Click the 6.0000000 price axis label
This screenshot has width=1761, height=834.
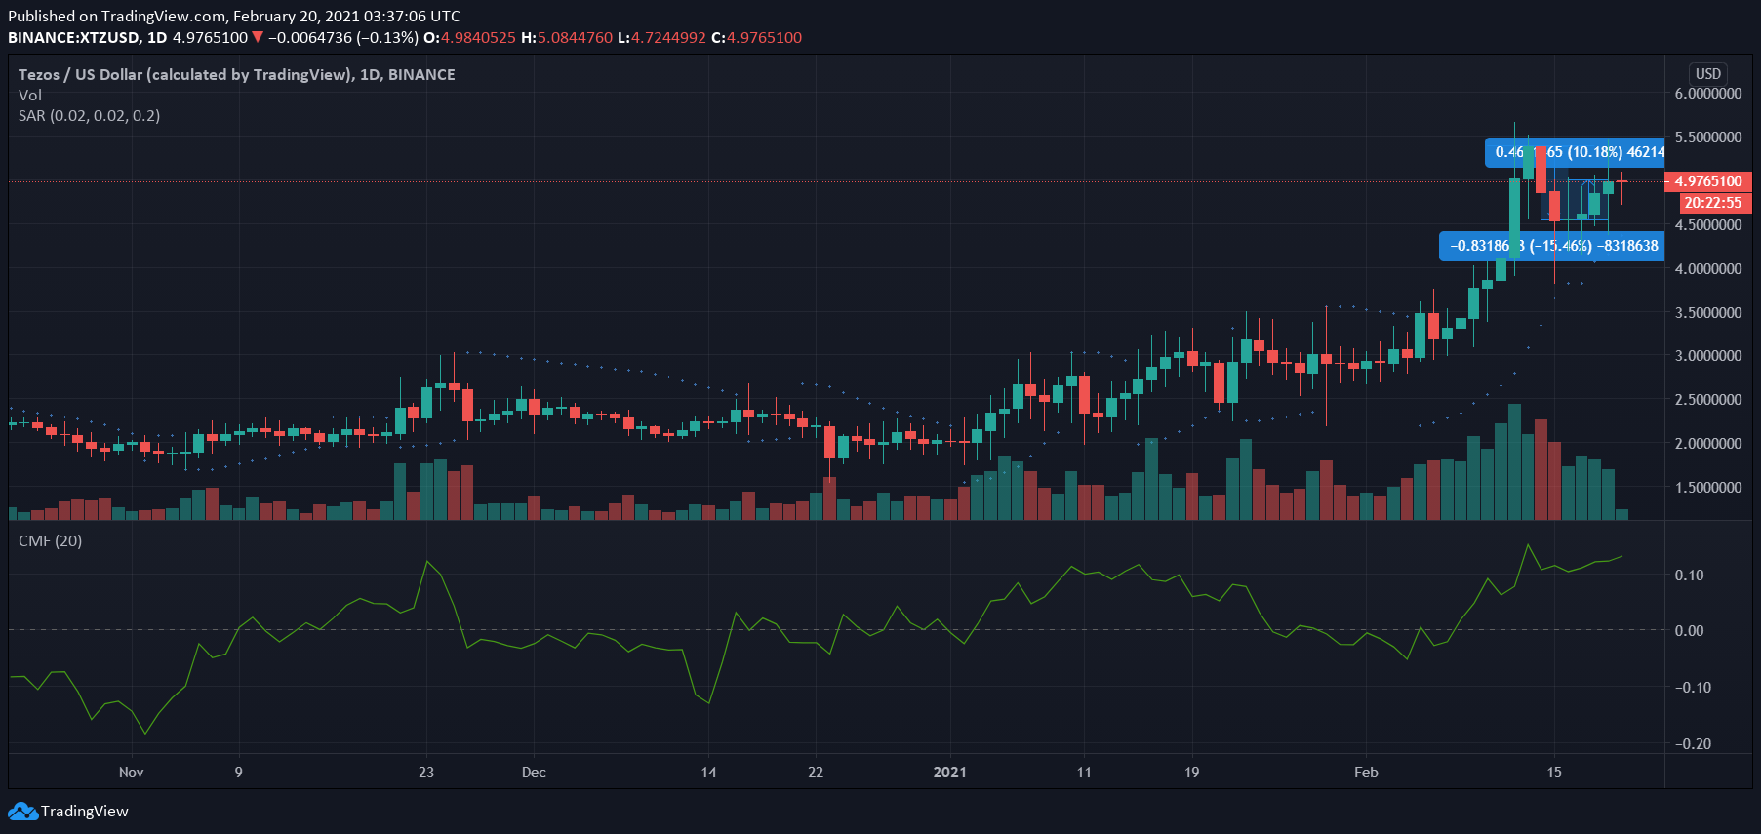click(1708, 94)
